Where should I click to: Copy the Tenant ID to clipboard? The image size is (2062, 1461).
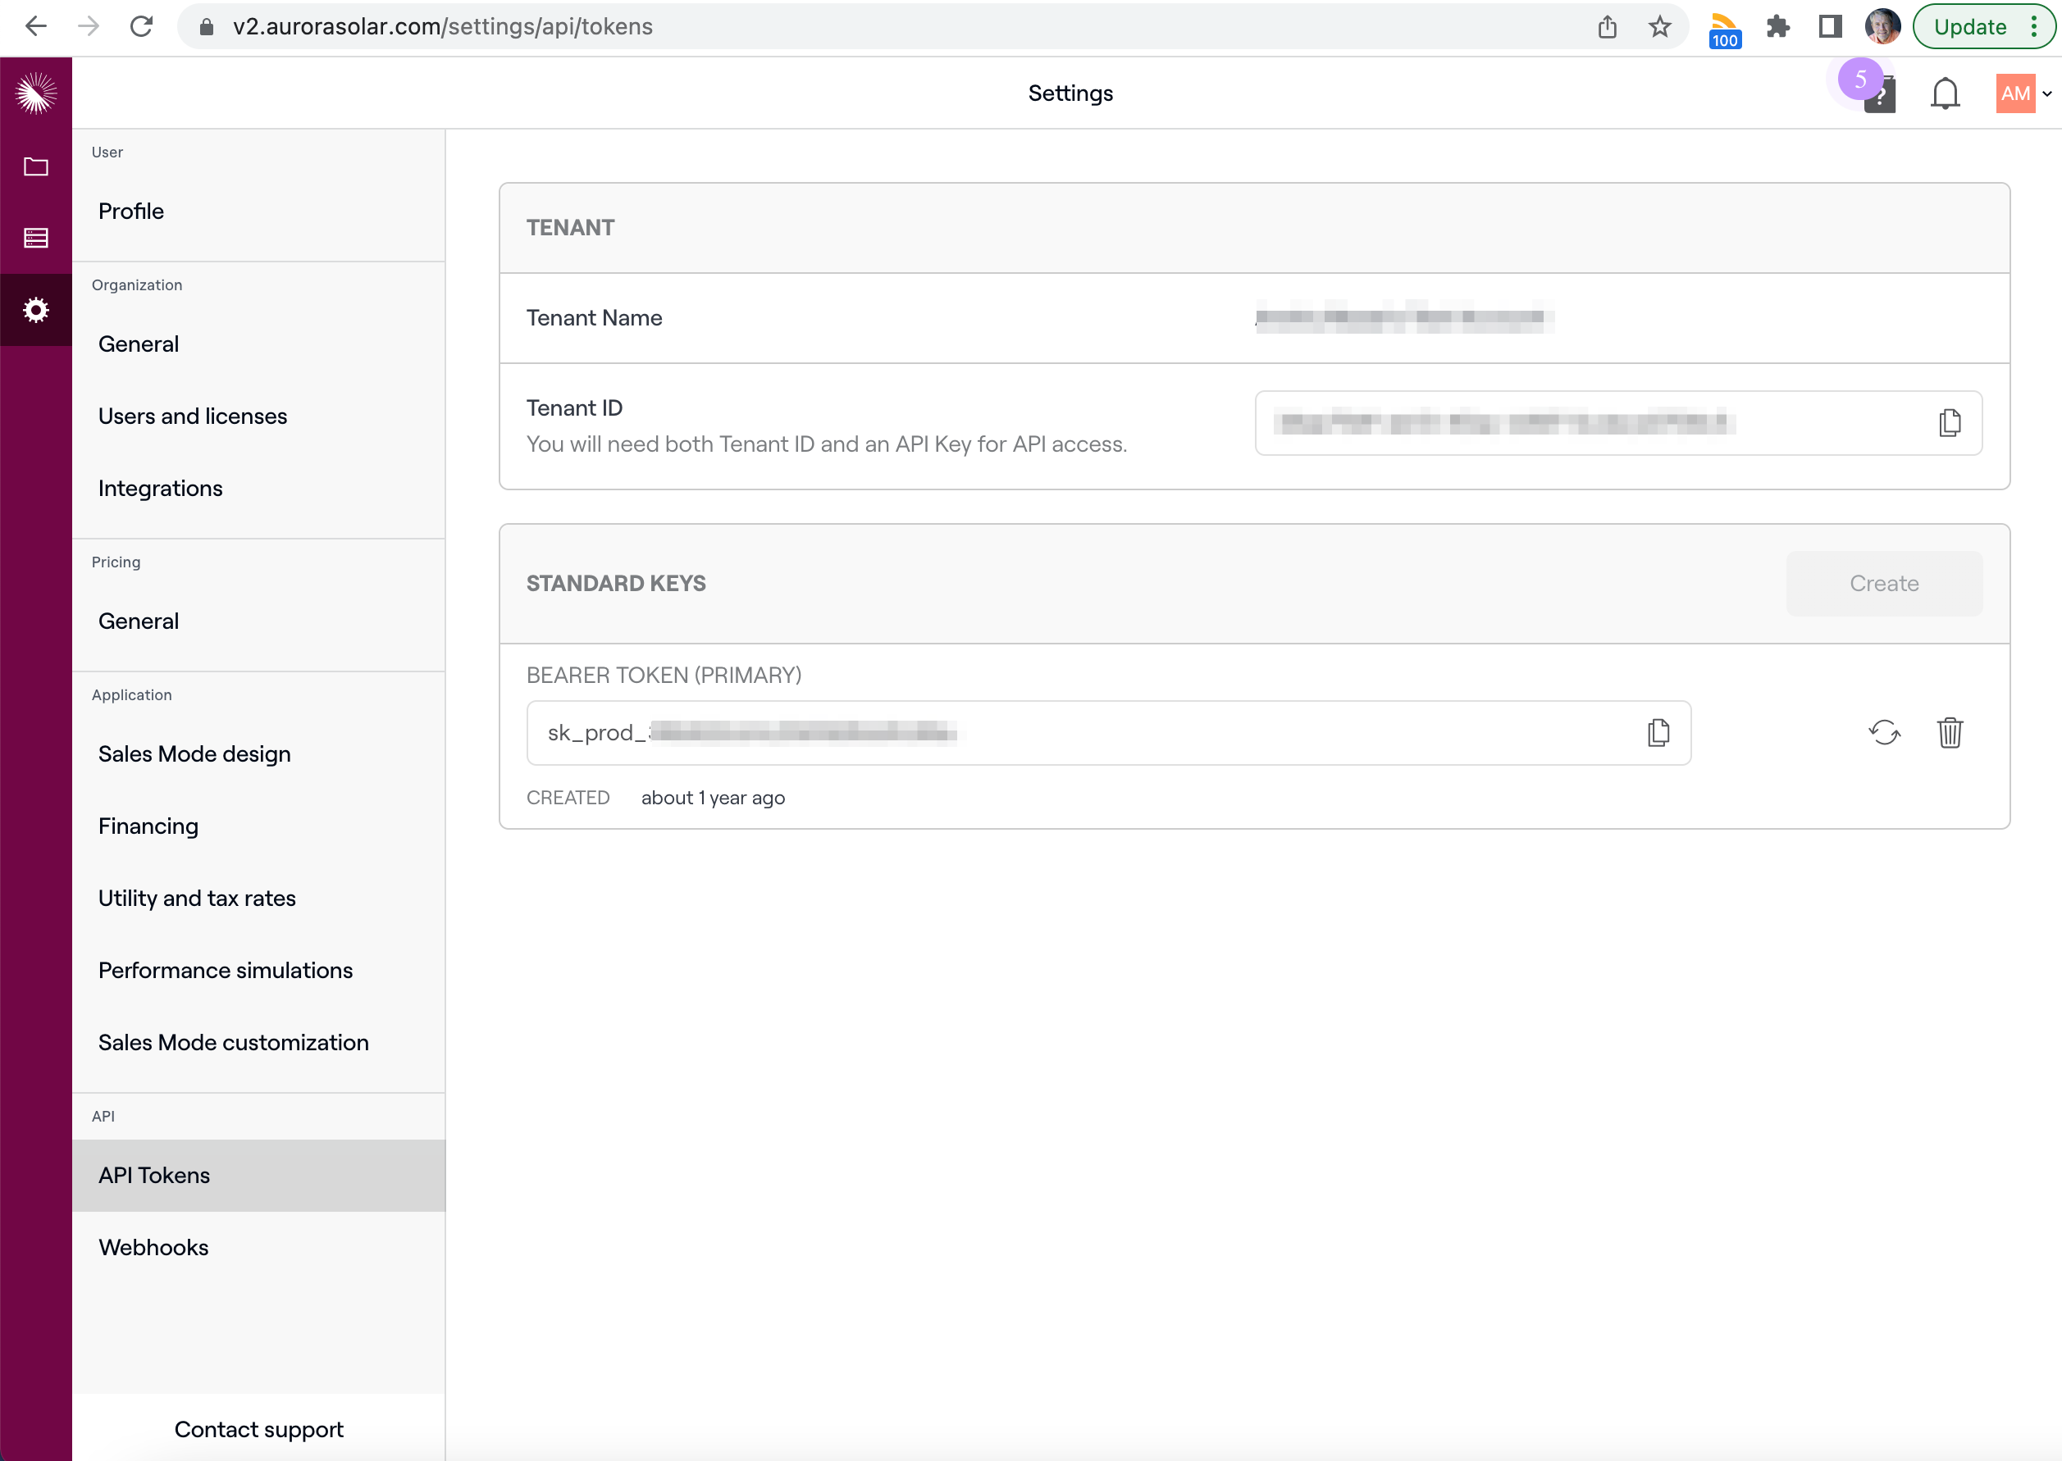[1949, 423]
